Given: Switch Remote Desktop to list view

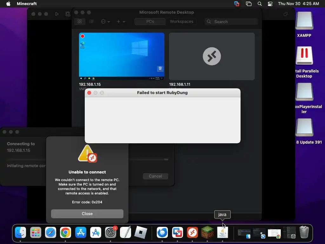Looking at the screenshot, I should [91, 21].
